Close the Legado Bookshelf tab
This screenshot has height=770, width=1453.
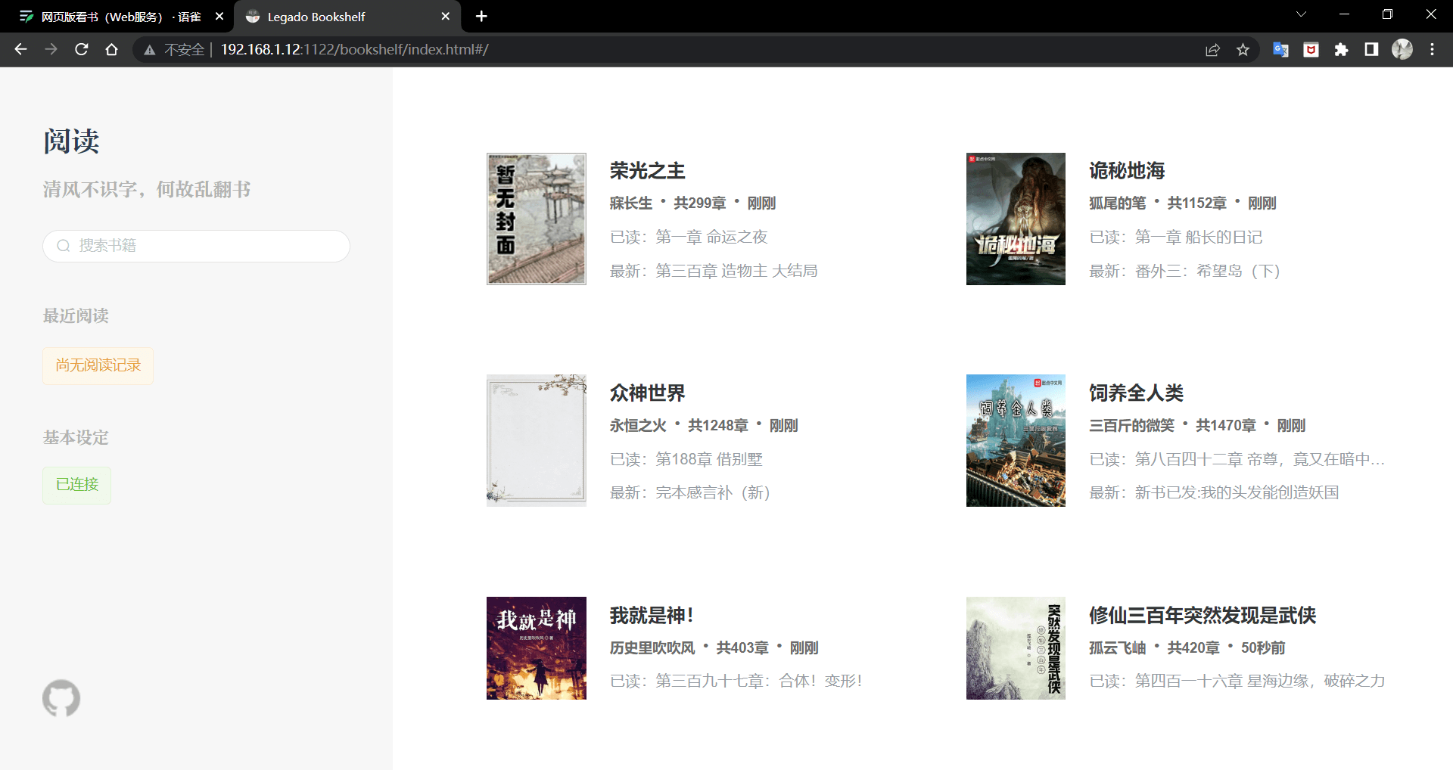[x=445, y=16]
